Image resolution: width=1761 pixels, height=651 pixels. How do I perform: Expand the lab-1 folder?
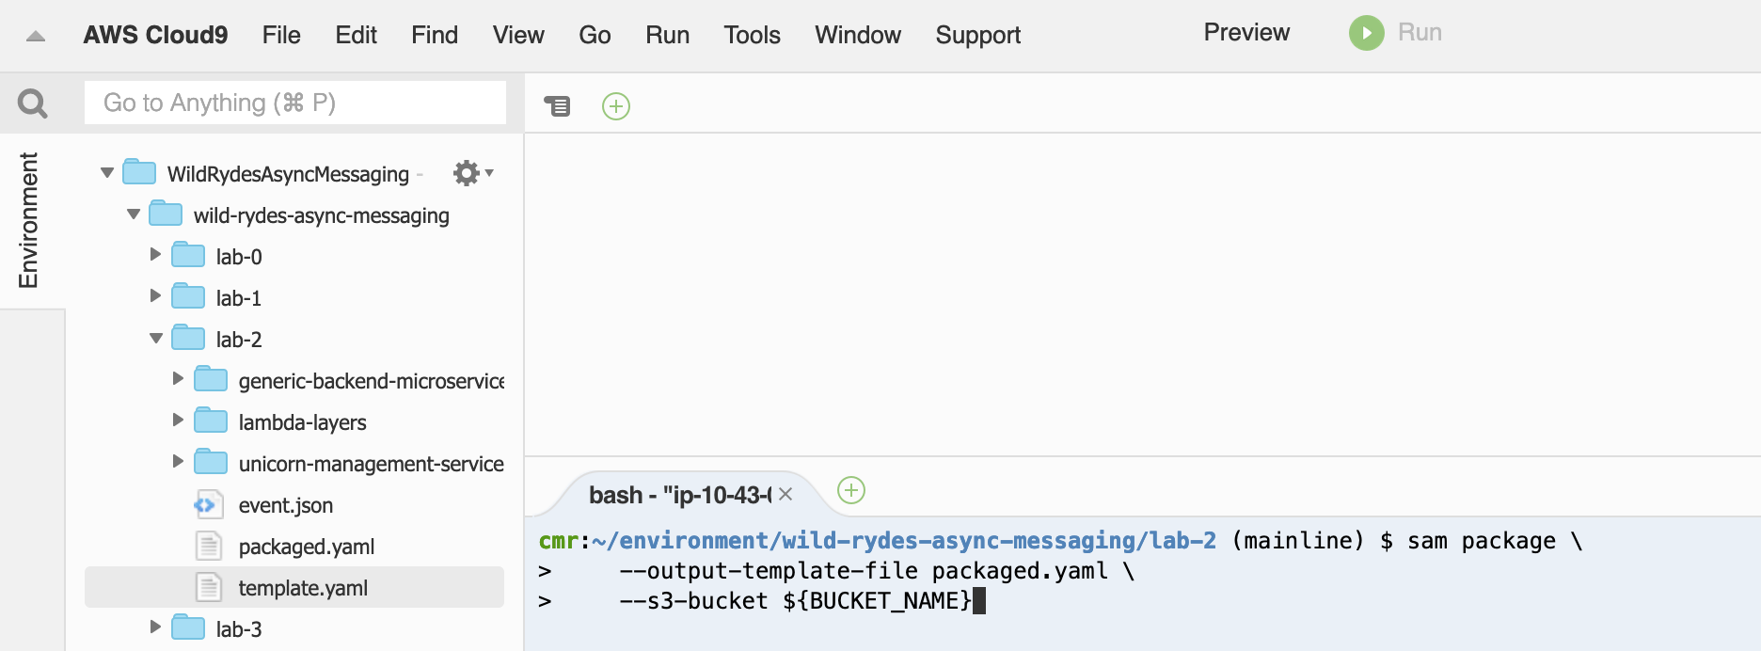(156, 296)
